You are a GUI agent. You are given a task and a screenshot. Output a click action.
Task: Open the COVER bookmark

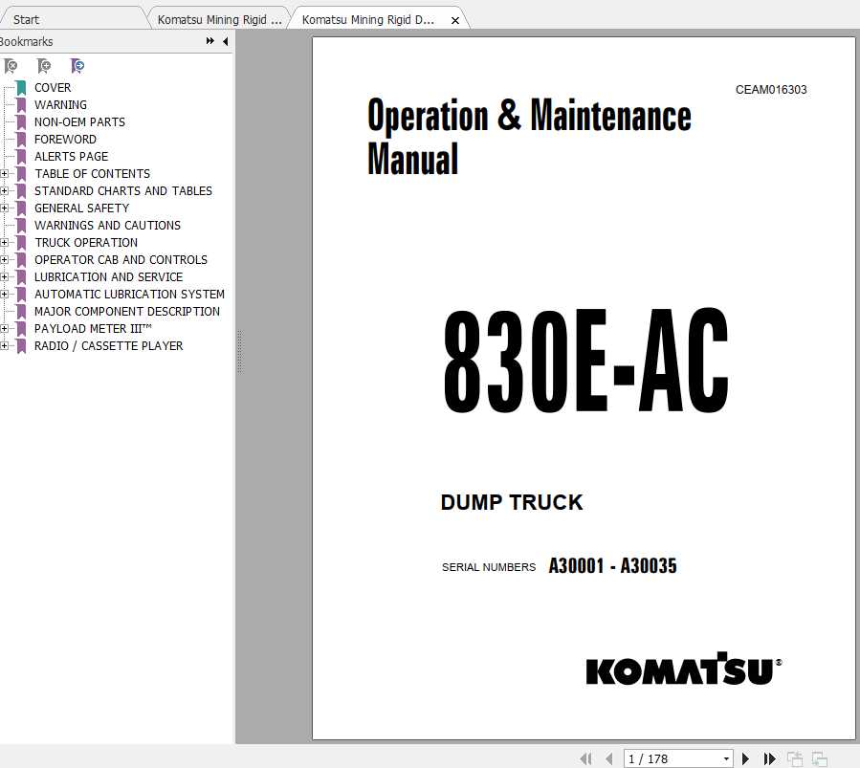point(53,88)
